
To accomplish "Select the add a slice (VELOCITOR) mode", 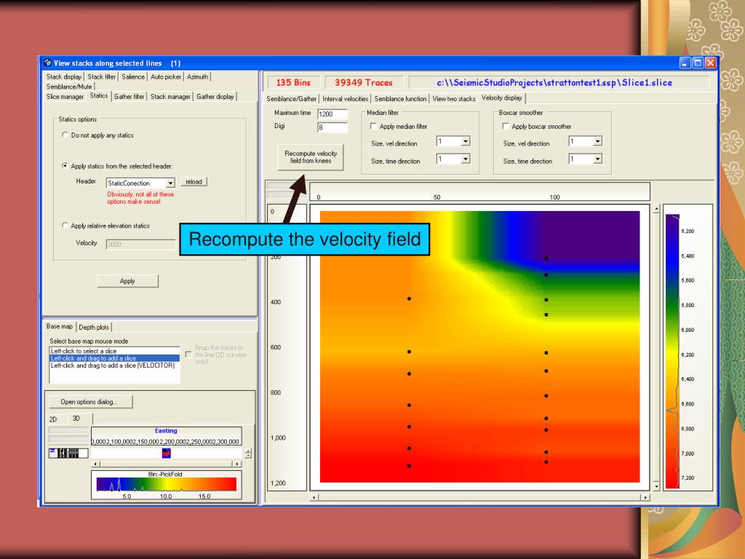I will tap(113, 365).
